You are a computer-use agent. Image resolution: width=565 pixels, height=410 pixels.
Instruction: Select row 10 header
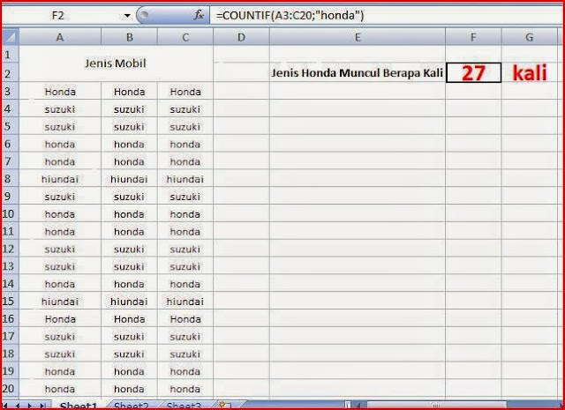[10, 214]
